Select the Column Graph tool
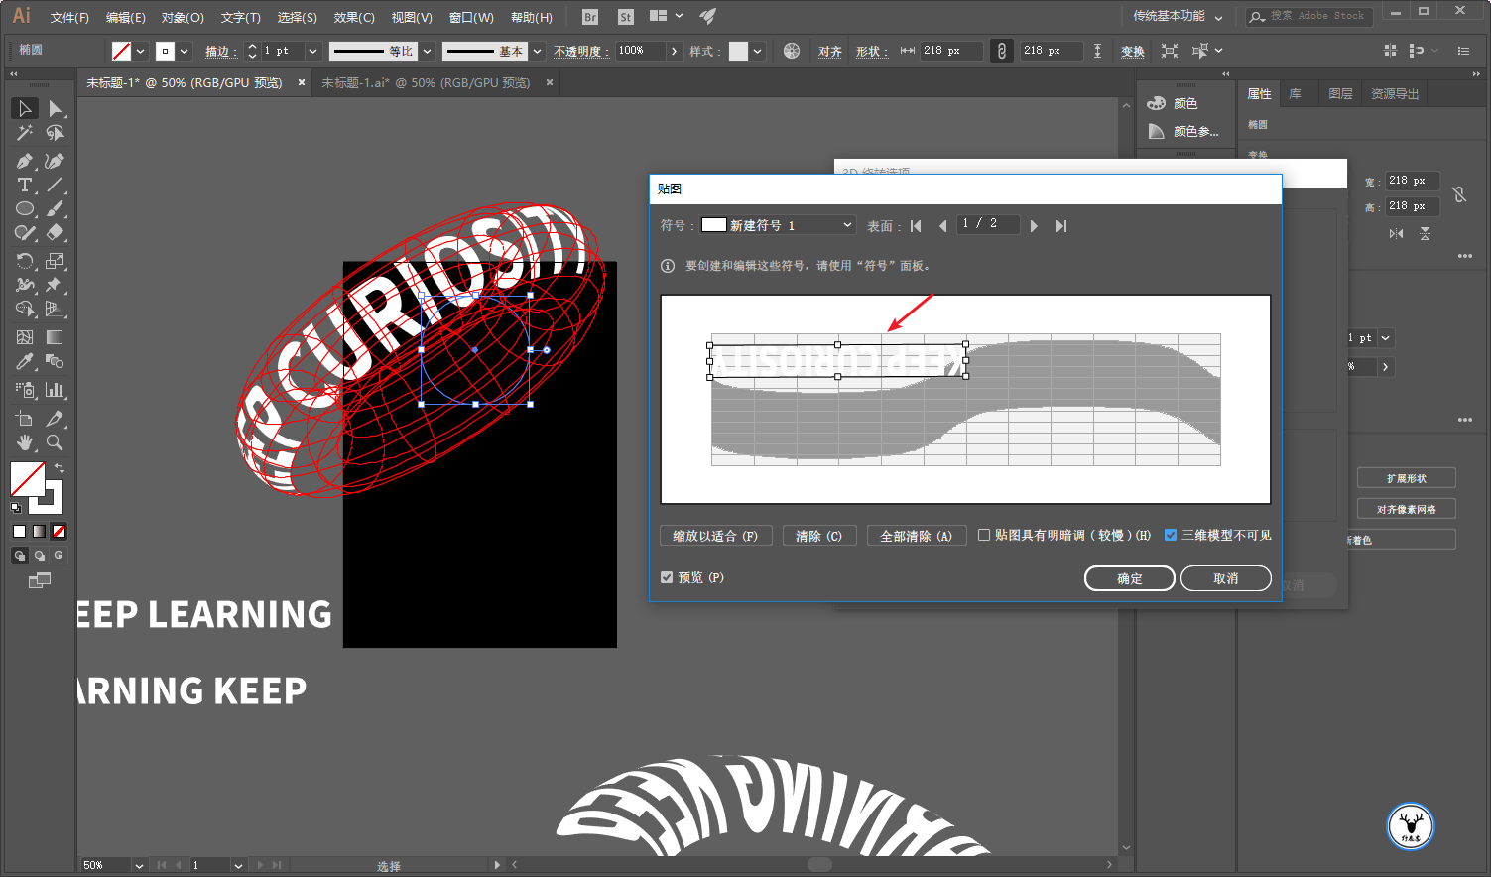1491x877 pixels. [x=56, y=390]
